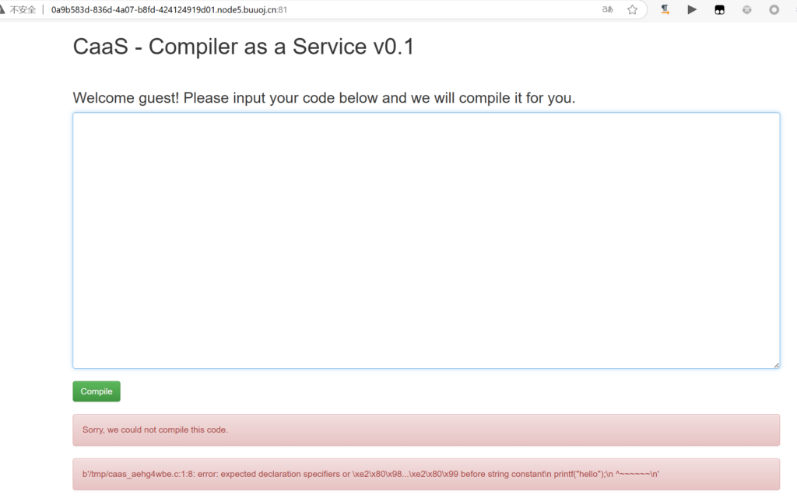Click the gray round face extension icon
The height and width of the screenshot is (498, 797).
pos(746,10)
